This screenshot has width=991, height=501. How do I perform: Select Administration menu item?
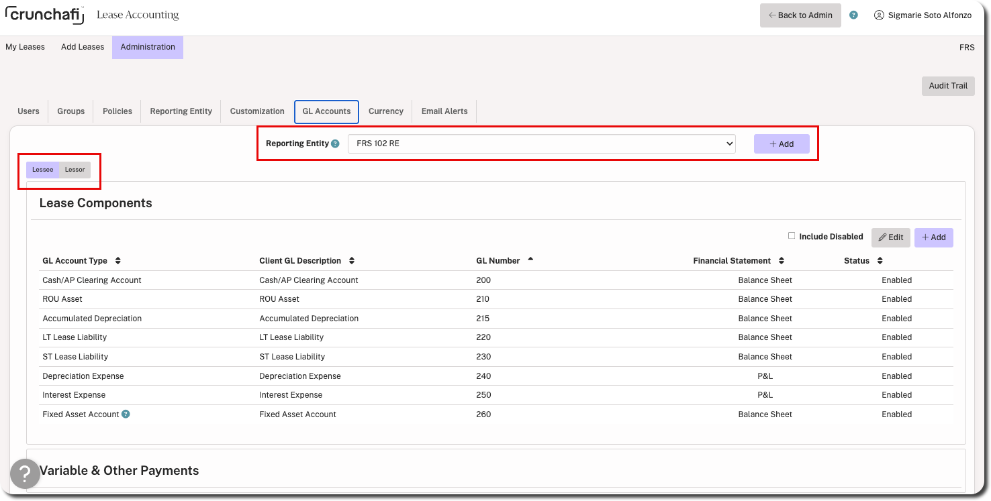click(148, 47)
